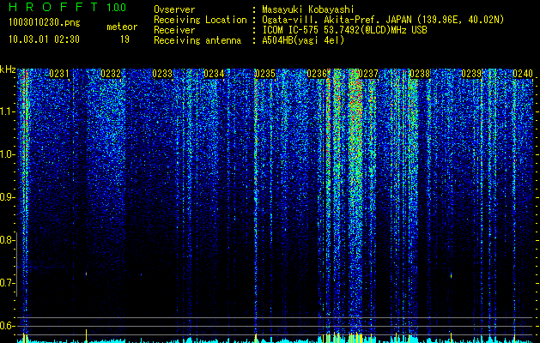Click the 0.6 kHz axis tick label
This screenshot has width=540, height=343.
click(x=8, y=326)
